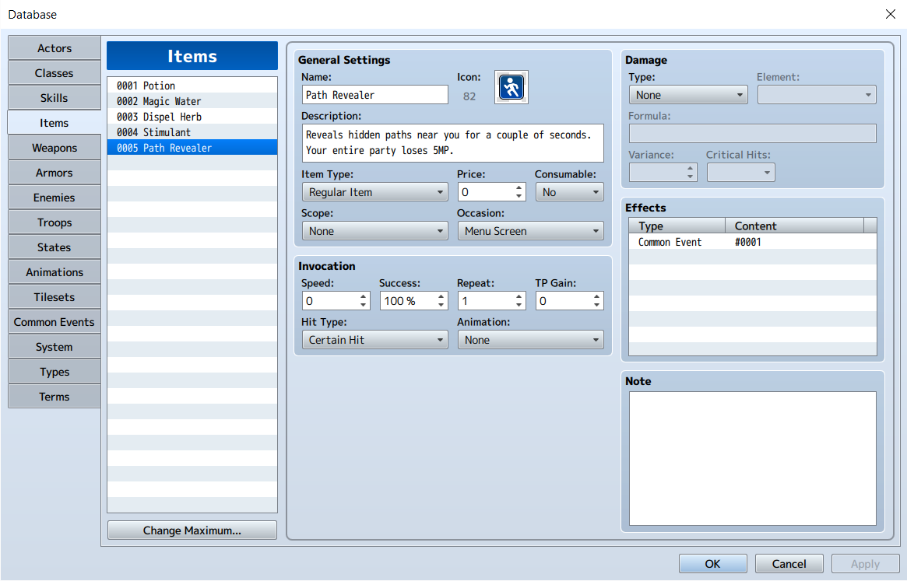Click the Name input field

374,95
